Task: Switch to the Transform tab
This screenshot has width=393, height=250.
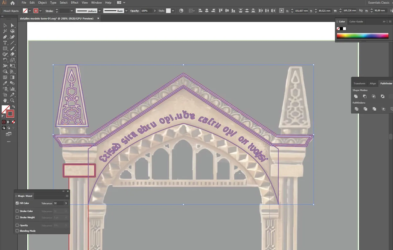Action: point(359,83)
